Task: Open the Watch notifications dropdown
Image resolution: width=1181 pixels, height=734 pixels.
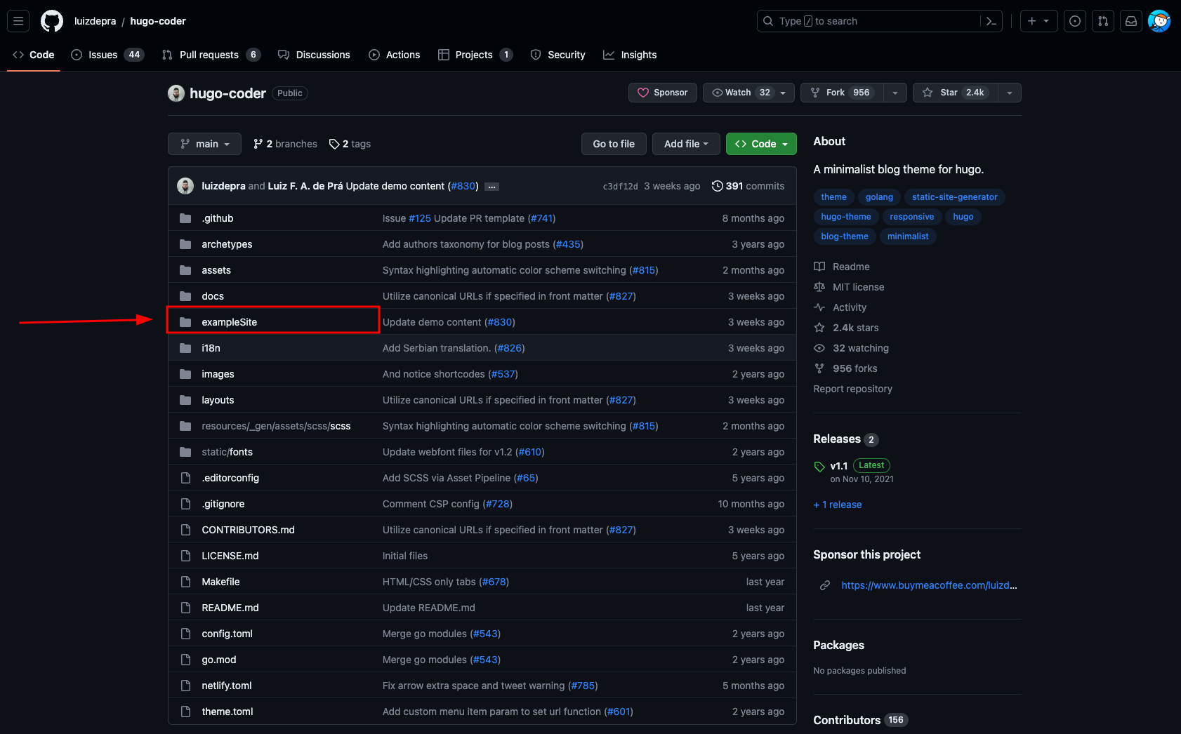Action: click(748, 93)
